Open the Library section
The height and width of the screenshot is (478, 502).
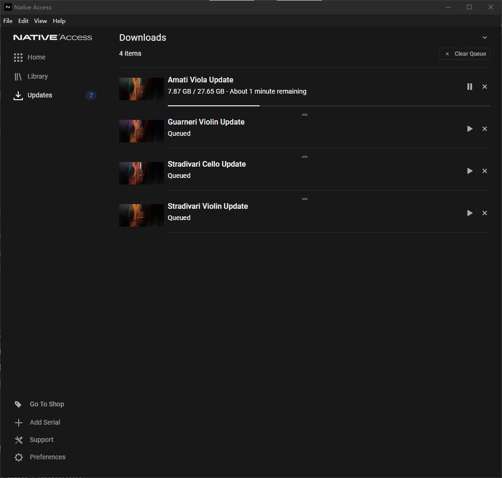tap(37, 76)
